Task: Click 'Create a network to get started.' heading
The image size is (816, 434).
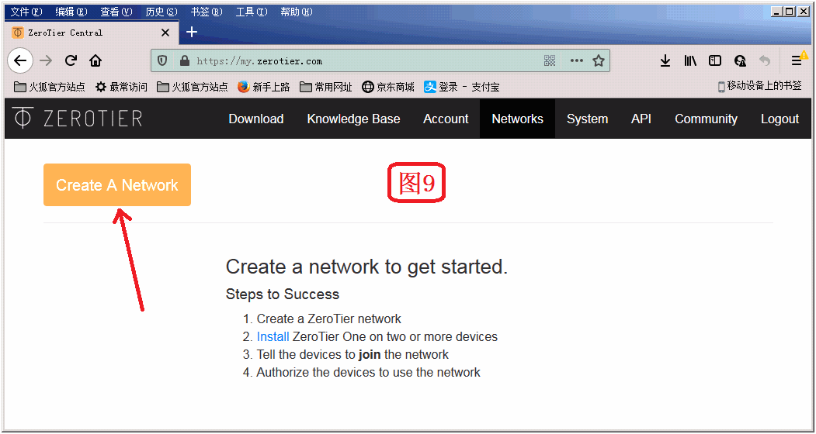Action: (x=366, y=267)
